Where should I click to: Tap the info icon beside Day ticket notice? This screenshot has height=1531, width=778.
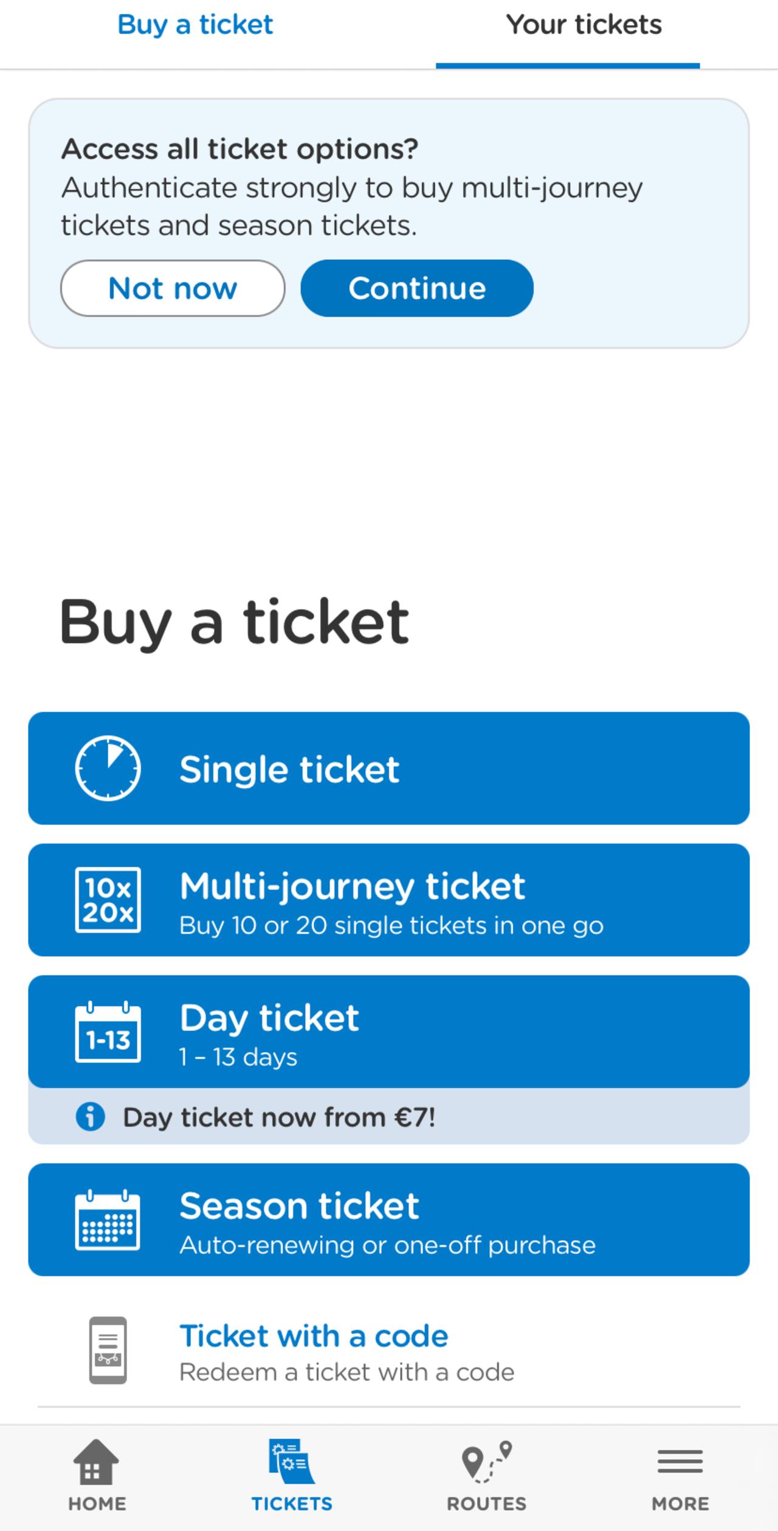[91, 1117]
